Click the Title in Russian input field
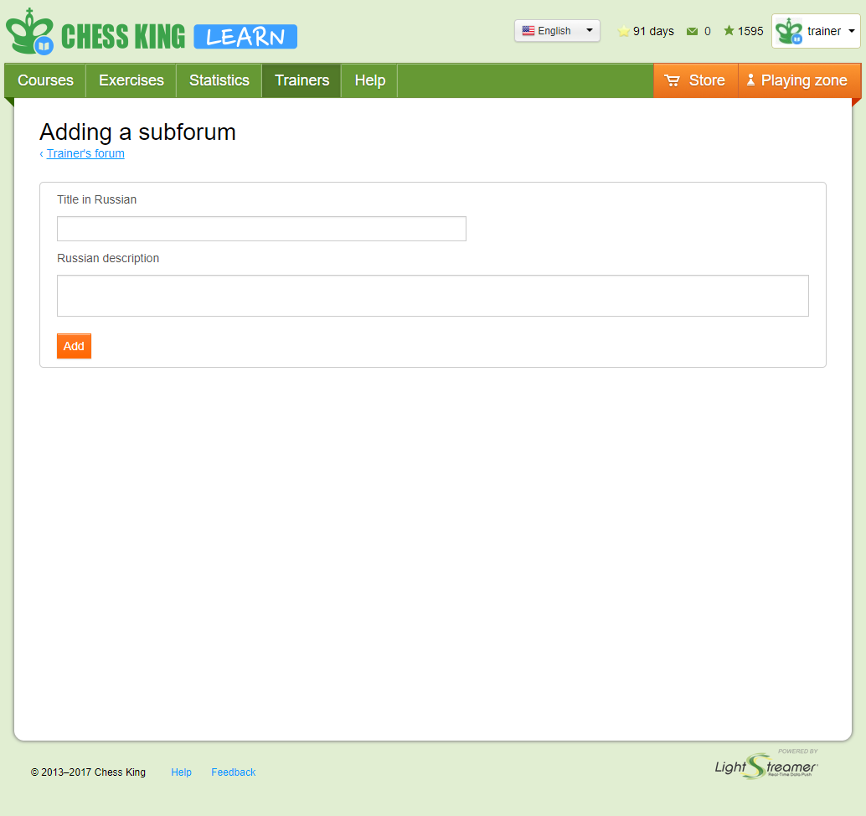 [261, 229]
